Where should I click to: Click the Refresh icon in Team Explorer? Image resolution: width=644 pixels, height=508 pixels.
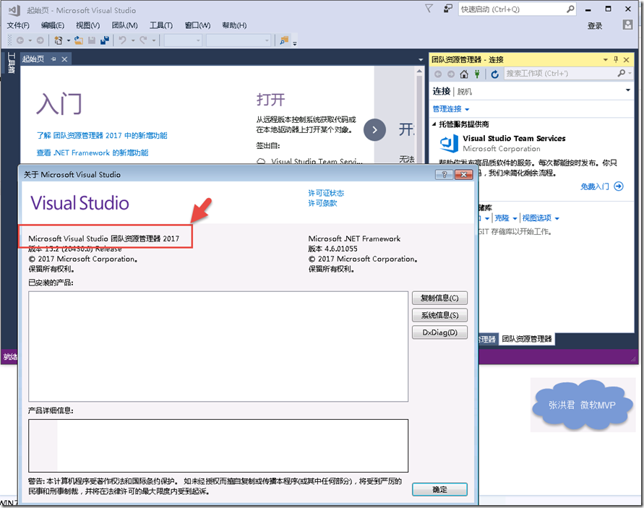click(495, 74)
